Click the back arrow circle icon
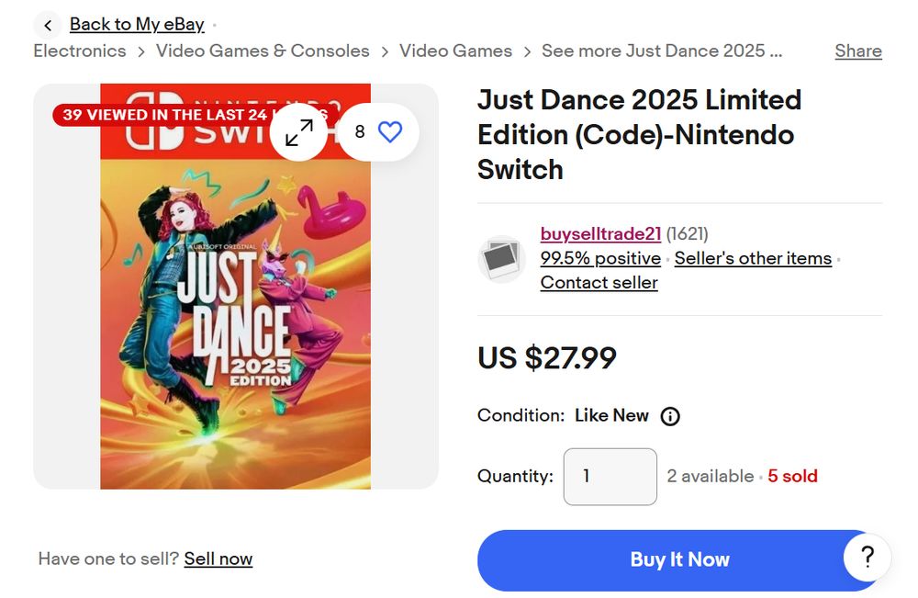The image size is (918, 598). point(48,25)
